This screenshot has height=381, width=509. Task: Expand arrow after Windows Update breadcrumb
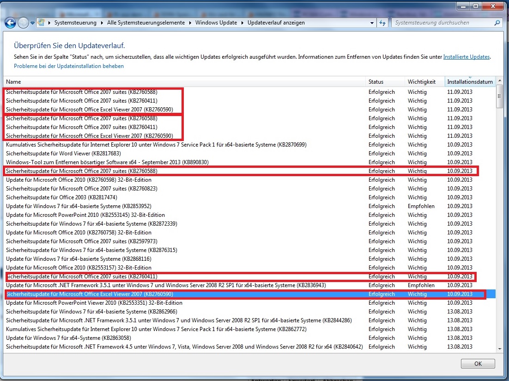point(242,23)
